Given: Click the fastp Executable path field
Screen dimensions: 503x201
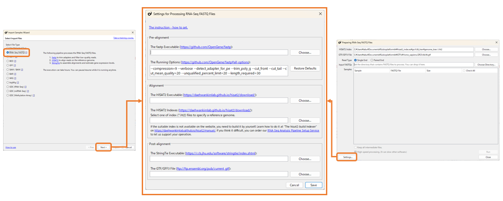Looking at the screenshot, I should tap(219, 53).
